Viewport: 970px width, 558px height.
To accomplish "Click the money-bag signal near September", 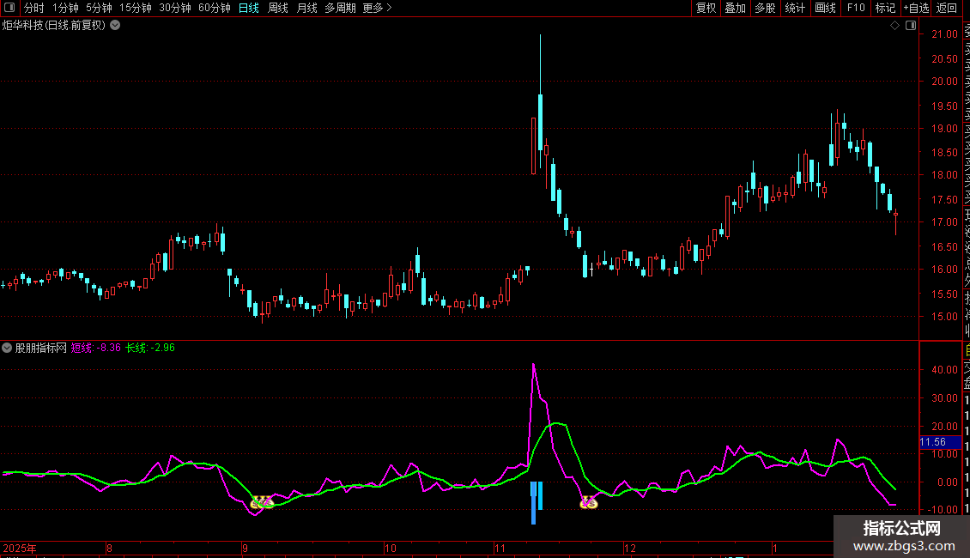I will (263, 502).
